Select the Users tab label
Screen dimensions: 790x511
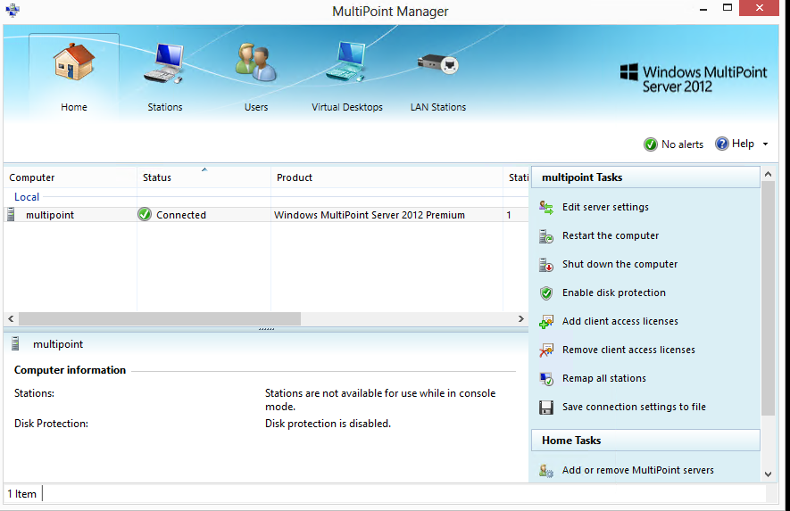point(256,107)
